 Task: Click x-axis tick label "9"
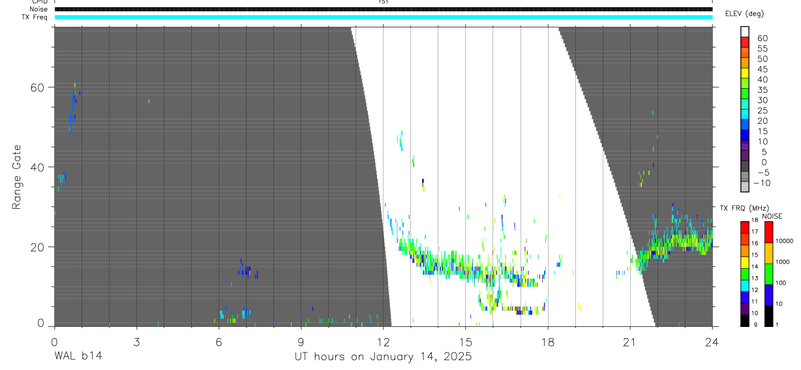301,341
